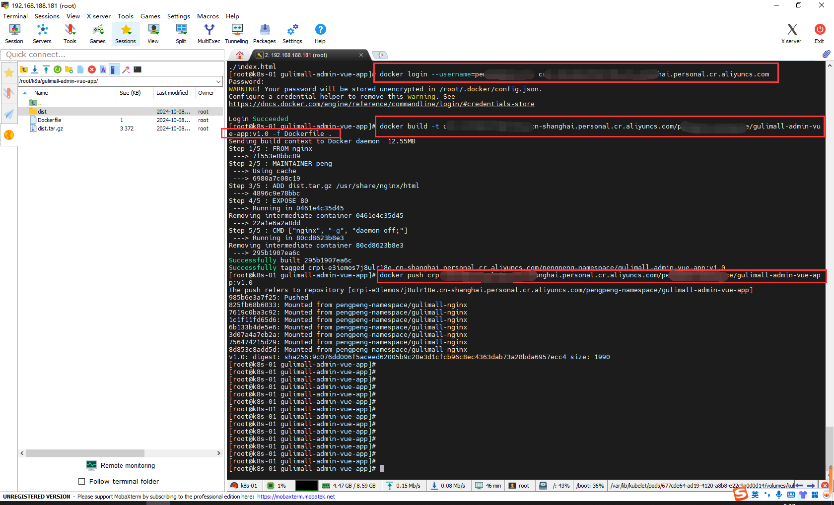
Task: Click the 4.47 GB / 8.59 GB memory status
Action: 349,486
